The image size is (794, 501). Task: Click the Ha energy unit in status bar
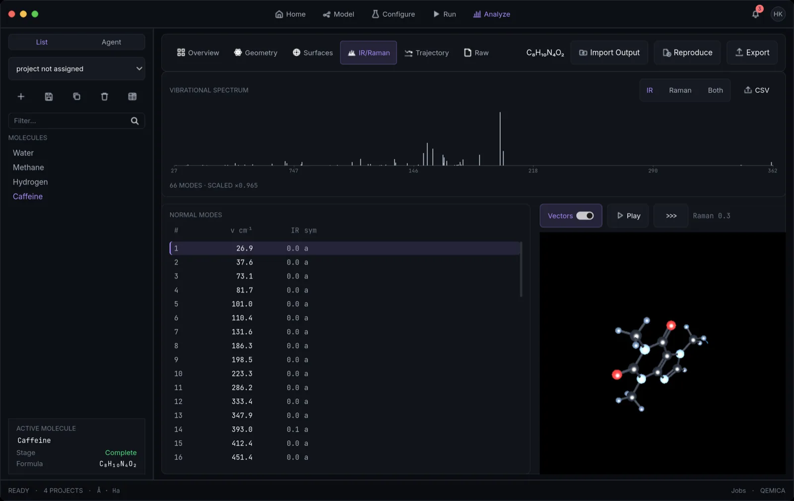(x=116, y=491)
